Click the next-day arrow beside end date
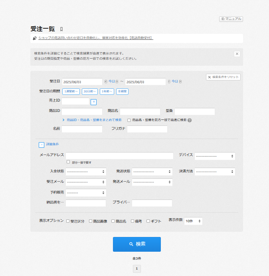Image resolution: width=269 pixels, height=276 pixels. [x=180, y=82]
